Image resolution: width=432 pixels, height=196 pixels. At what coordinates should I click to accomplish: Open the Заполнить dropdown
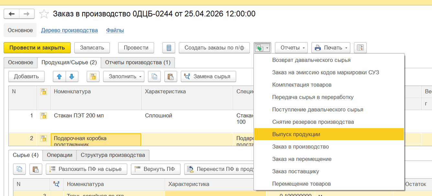tap(124, 77)
